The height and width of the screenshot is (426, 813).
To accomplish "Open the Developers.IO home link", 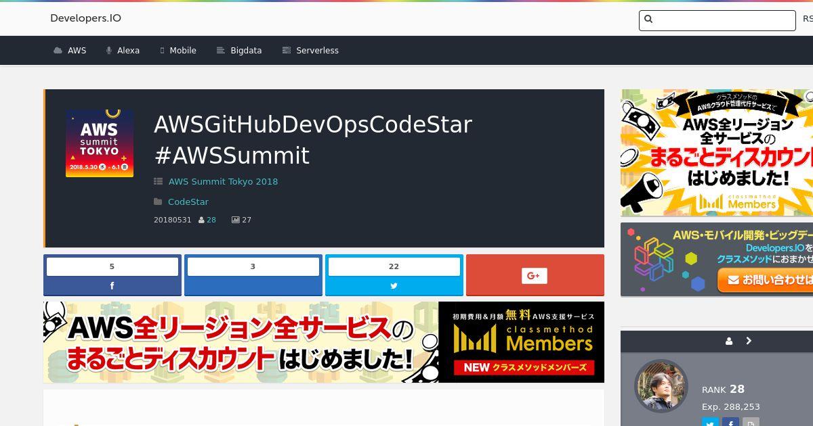I will point(85,18).
